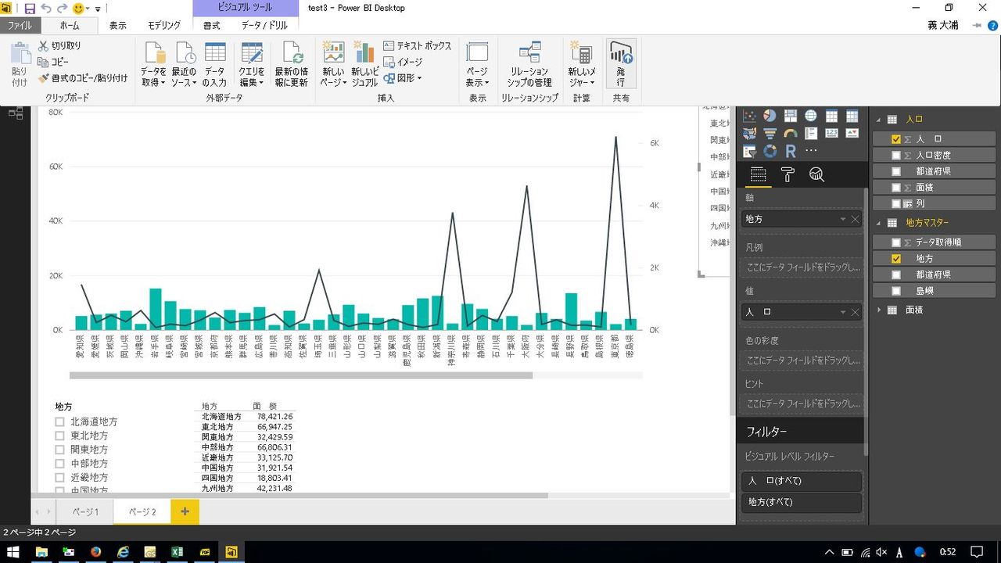Screen dimensions: 1001x563
Task: Select the card (123) visualization icon
Action: [831, 133]
